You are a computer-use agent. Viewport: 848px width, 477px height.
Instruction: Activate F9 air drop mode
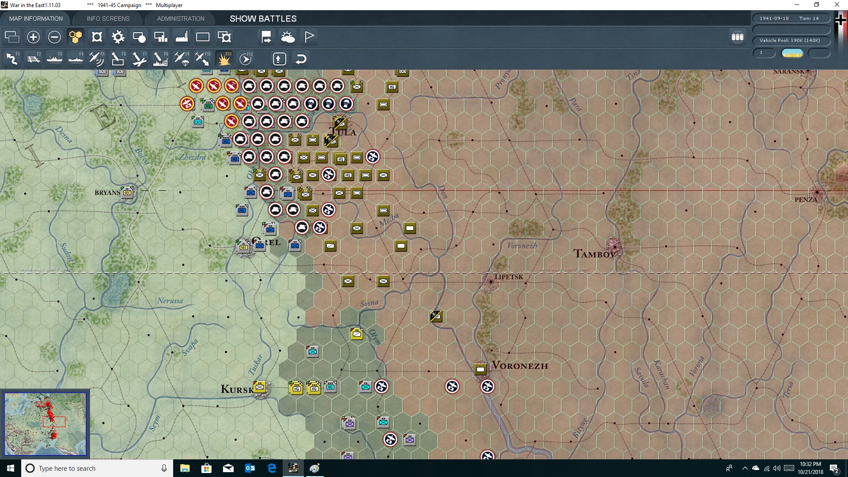tap(181, 58)
